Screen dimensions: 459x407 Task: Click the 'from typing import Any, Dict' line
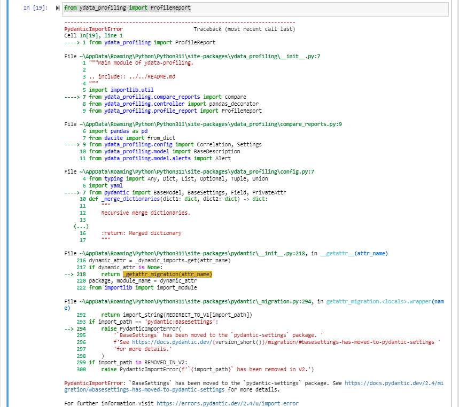[178, 178]
